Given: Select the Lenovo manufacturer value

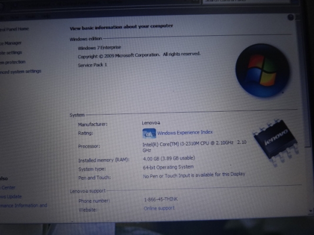Looking at the screenshot, I should pos(151,123).
